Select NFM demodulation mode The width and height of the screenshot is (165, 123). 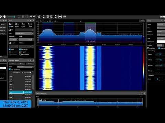click(11, 24)
